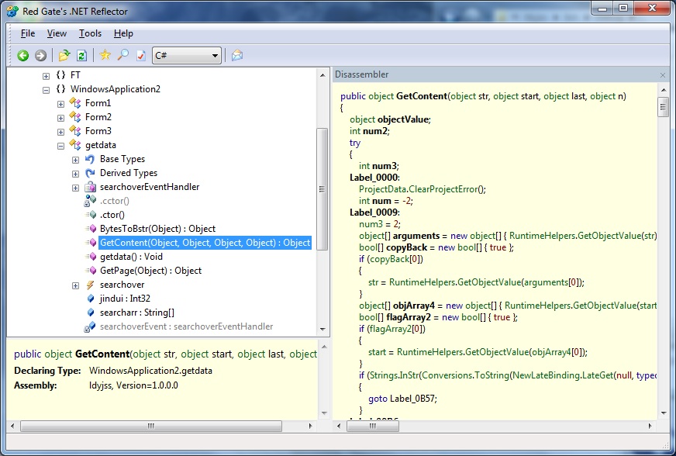Click the searchoverEventHandler delegate icon

[90, 187]
